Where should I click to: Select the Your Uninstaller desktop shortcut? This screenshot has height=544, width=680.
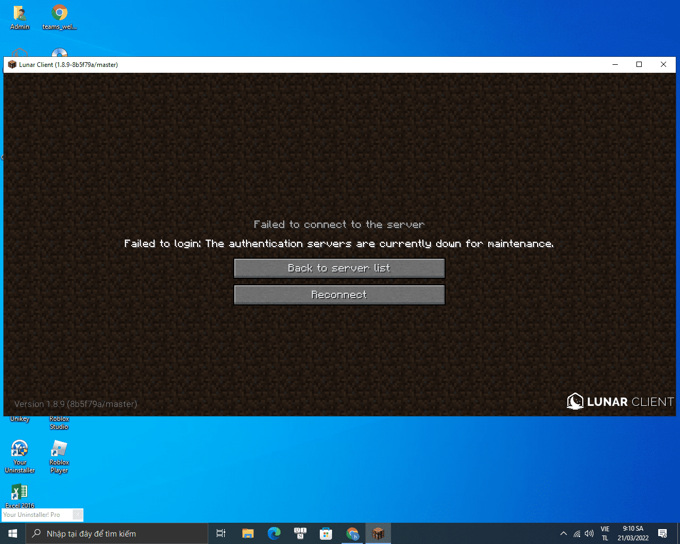point(20,457)
